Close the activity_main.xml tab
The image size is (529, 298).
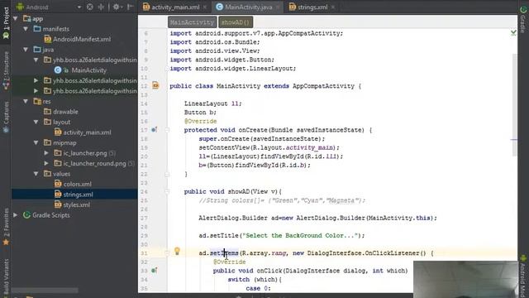[205, 7]
